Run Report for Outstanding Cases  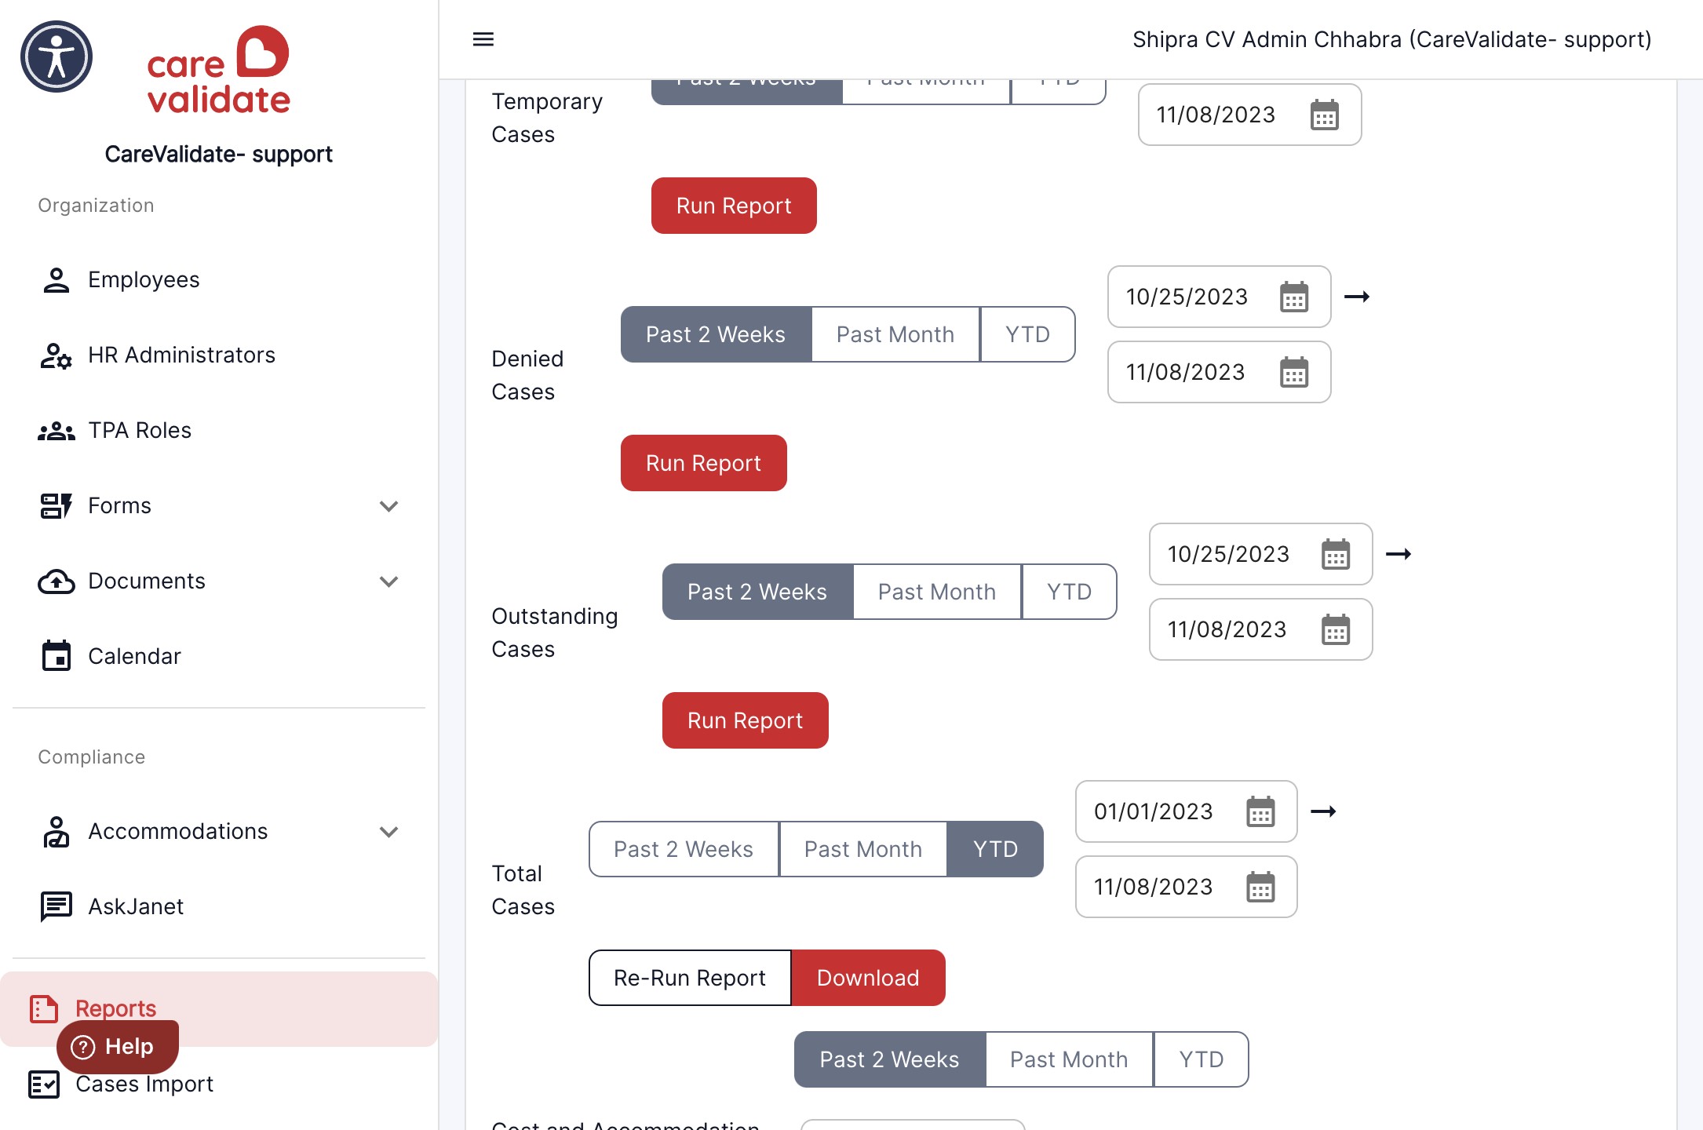tap(745, 720)
